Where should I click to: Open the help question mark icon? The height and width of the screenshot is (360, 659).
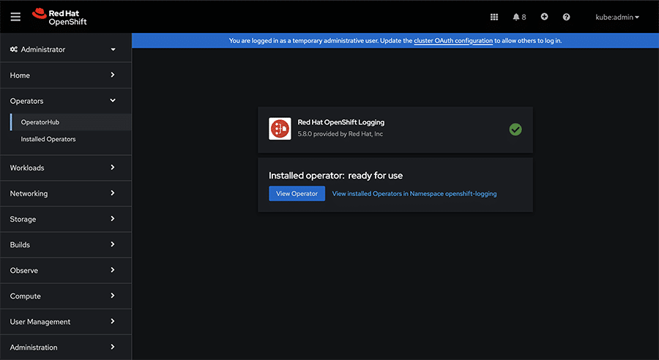tap(566, 17)
